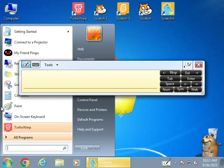Click the Lock button

(84, 148)
